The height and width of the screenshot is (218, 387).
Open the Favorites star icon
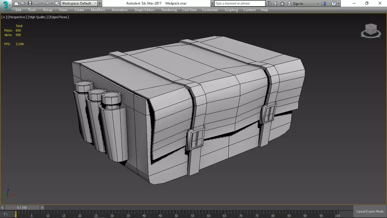[x=282, y=3]
